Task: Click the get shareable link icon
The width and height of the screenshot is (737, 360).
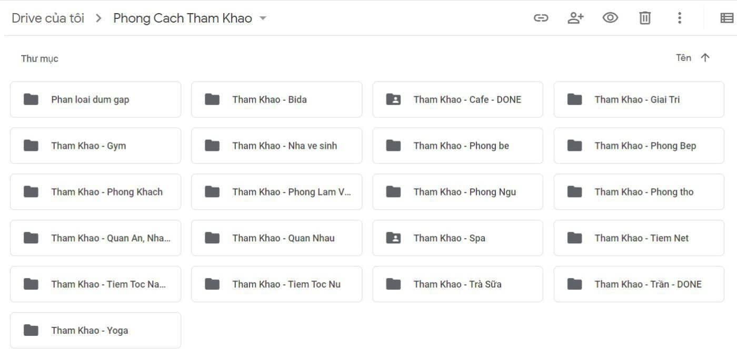Action: 541,18
